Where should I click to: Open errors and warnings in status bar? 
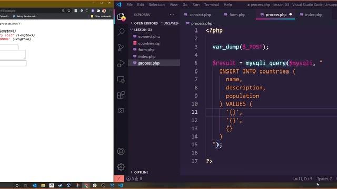pyautogui.click(x=134, y=178)
